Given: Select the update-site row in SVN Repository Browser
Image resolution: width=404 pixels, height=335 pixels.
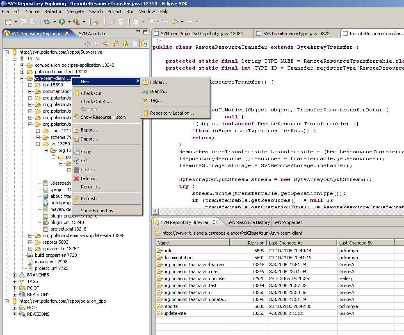Looking at the screenshot, I should coord(174,313).
